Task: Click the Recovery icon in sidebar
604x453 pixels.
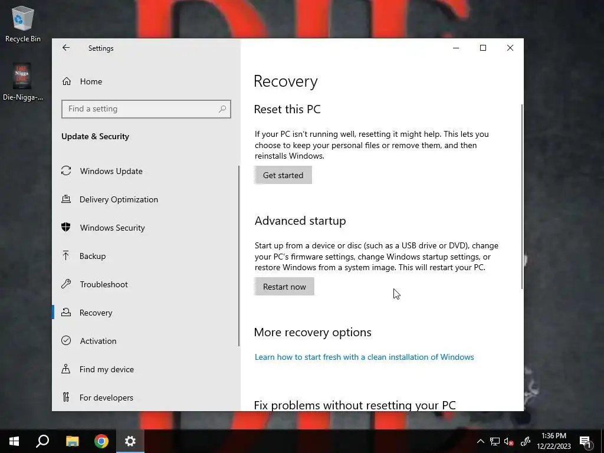Action: [x=66, y=313]
